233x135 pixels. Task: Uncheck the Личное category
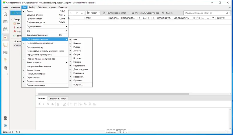point(80,51)
